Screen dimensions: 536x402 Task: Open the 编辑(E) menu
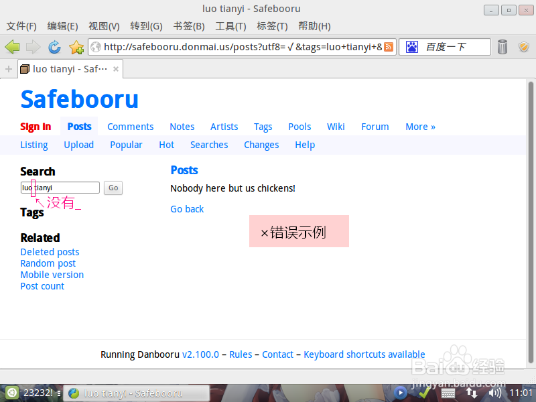tap(62, 26)
